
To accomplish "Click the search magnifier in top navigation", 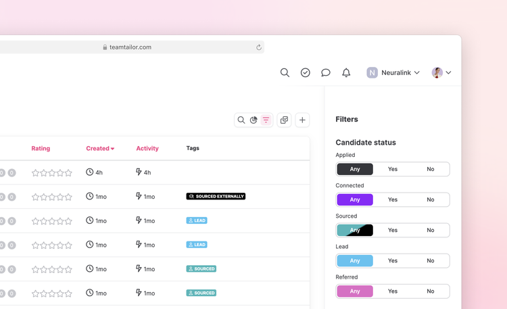I will coord(285,73).
